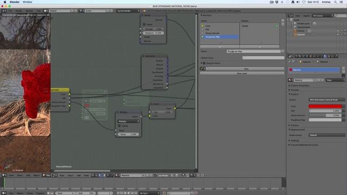The width and height of the screenshot is (347, 195).
Task: Remove the Roughness Map socket with X
Action: pos(282,51)
